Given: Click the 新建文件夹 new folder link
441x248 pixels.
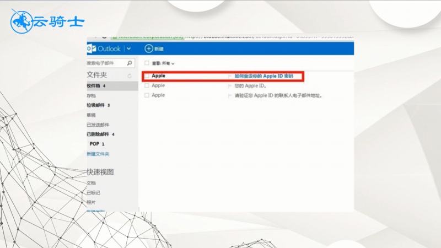Looking at the screenshot, I should coord(98,154).
